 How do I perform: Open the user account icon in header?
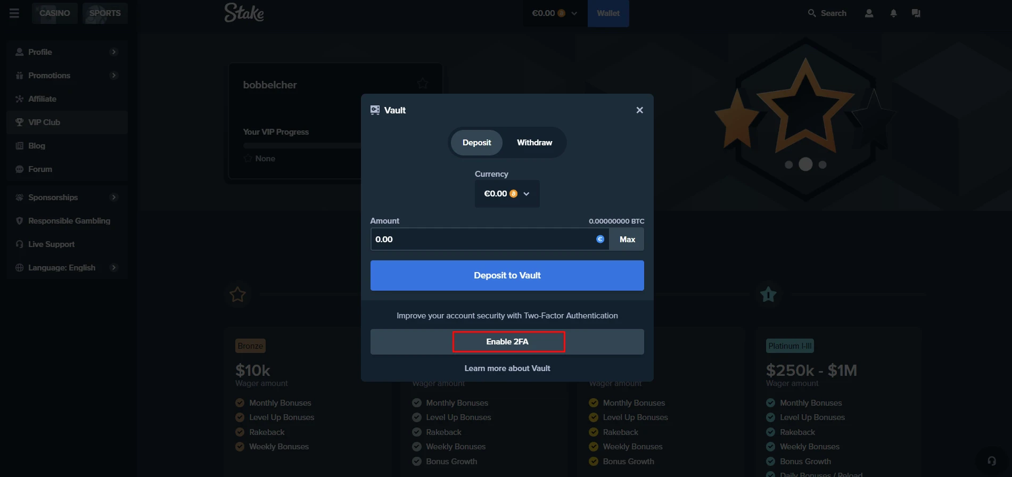point(869,13)
